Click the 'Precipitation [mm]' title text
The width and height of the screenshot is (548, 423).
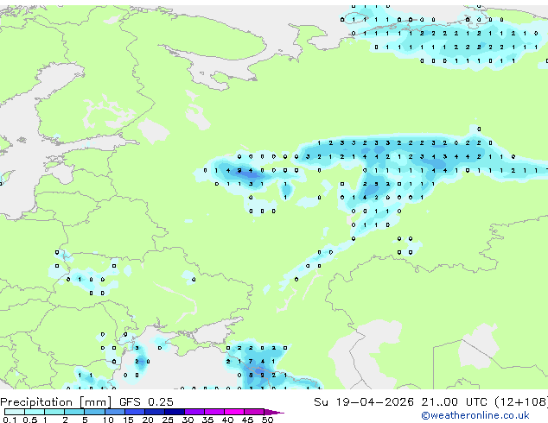56,402
